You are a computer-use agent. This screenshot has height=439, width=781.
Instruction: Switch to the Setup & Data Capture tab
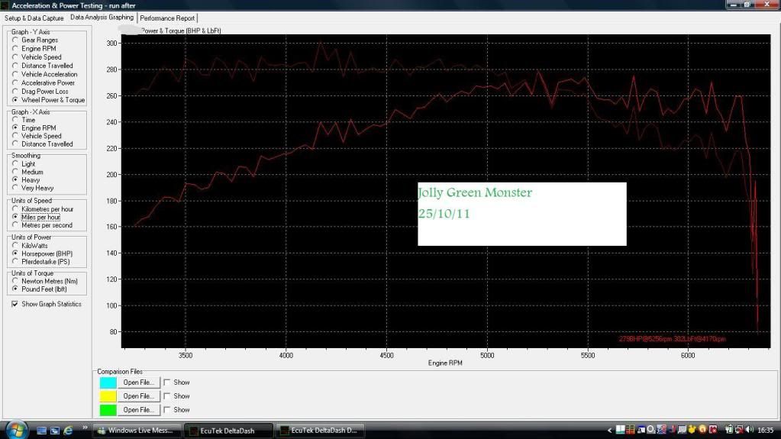click(x=34, y=18)
